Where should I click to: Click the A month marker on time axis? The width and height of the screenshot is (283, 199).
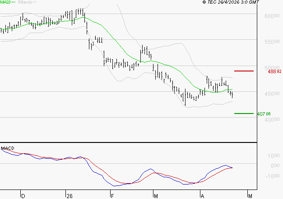pos(203,196)
